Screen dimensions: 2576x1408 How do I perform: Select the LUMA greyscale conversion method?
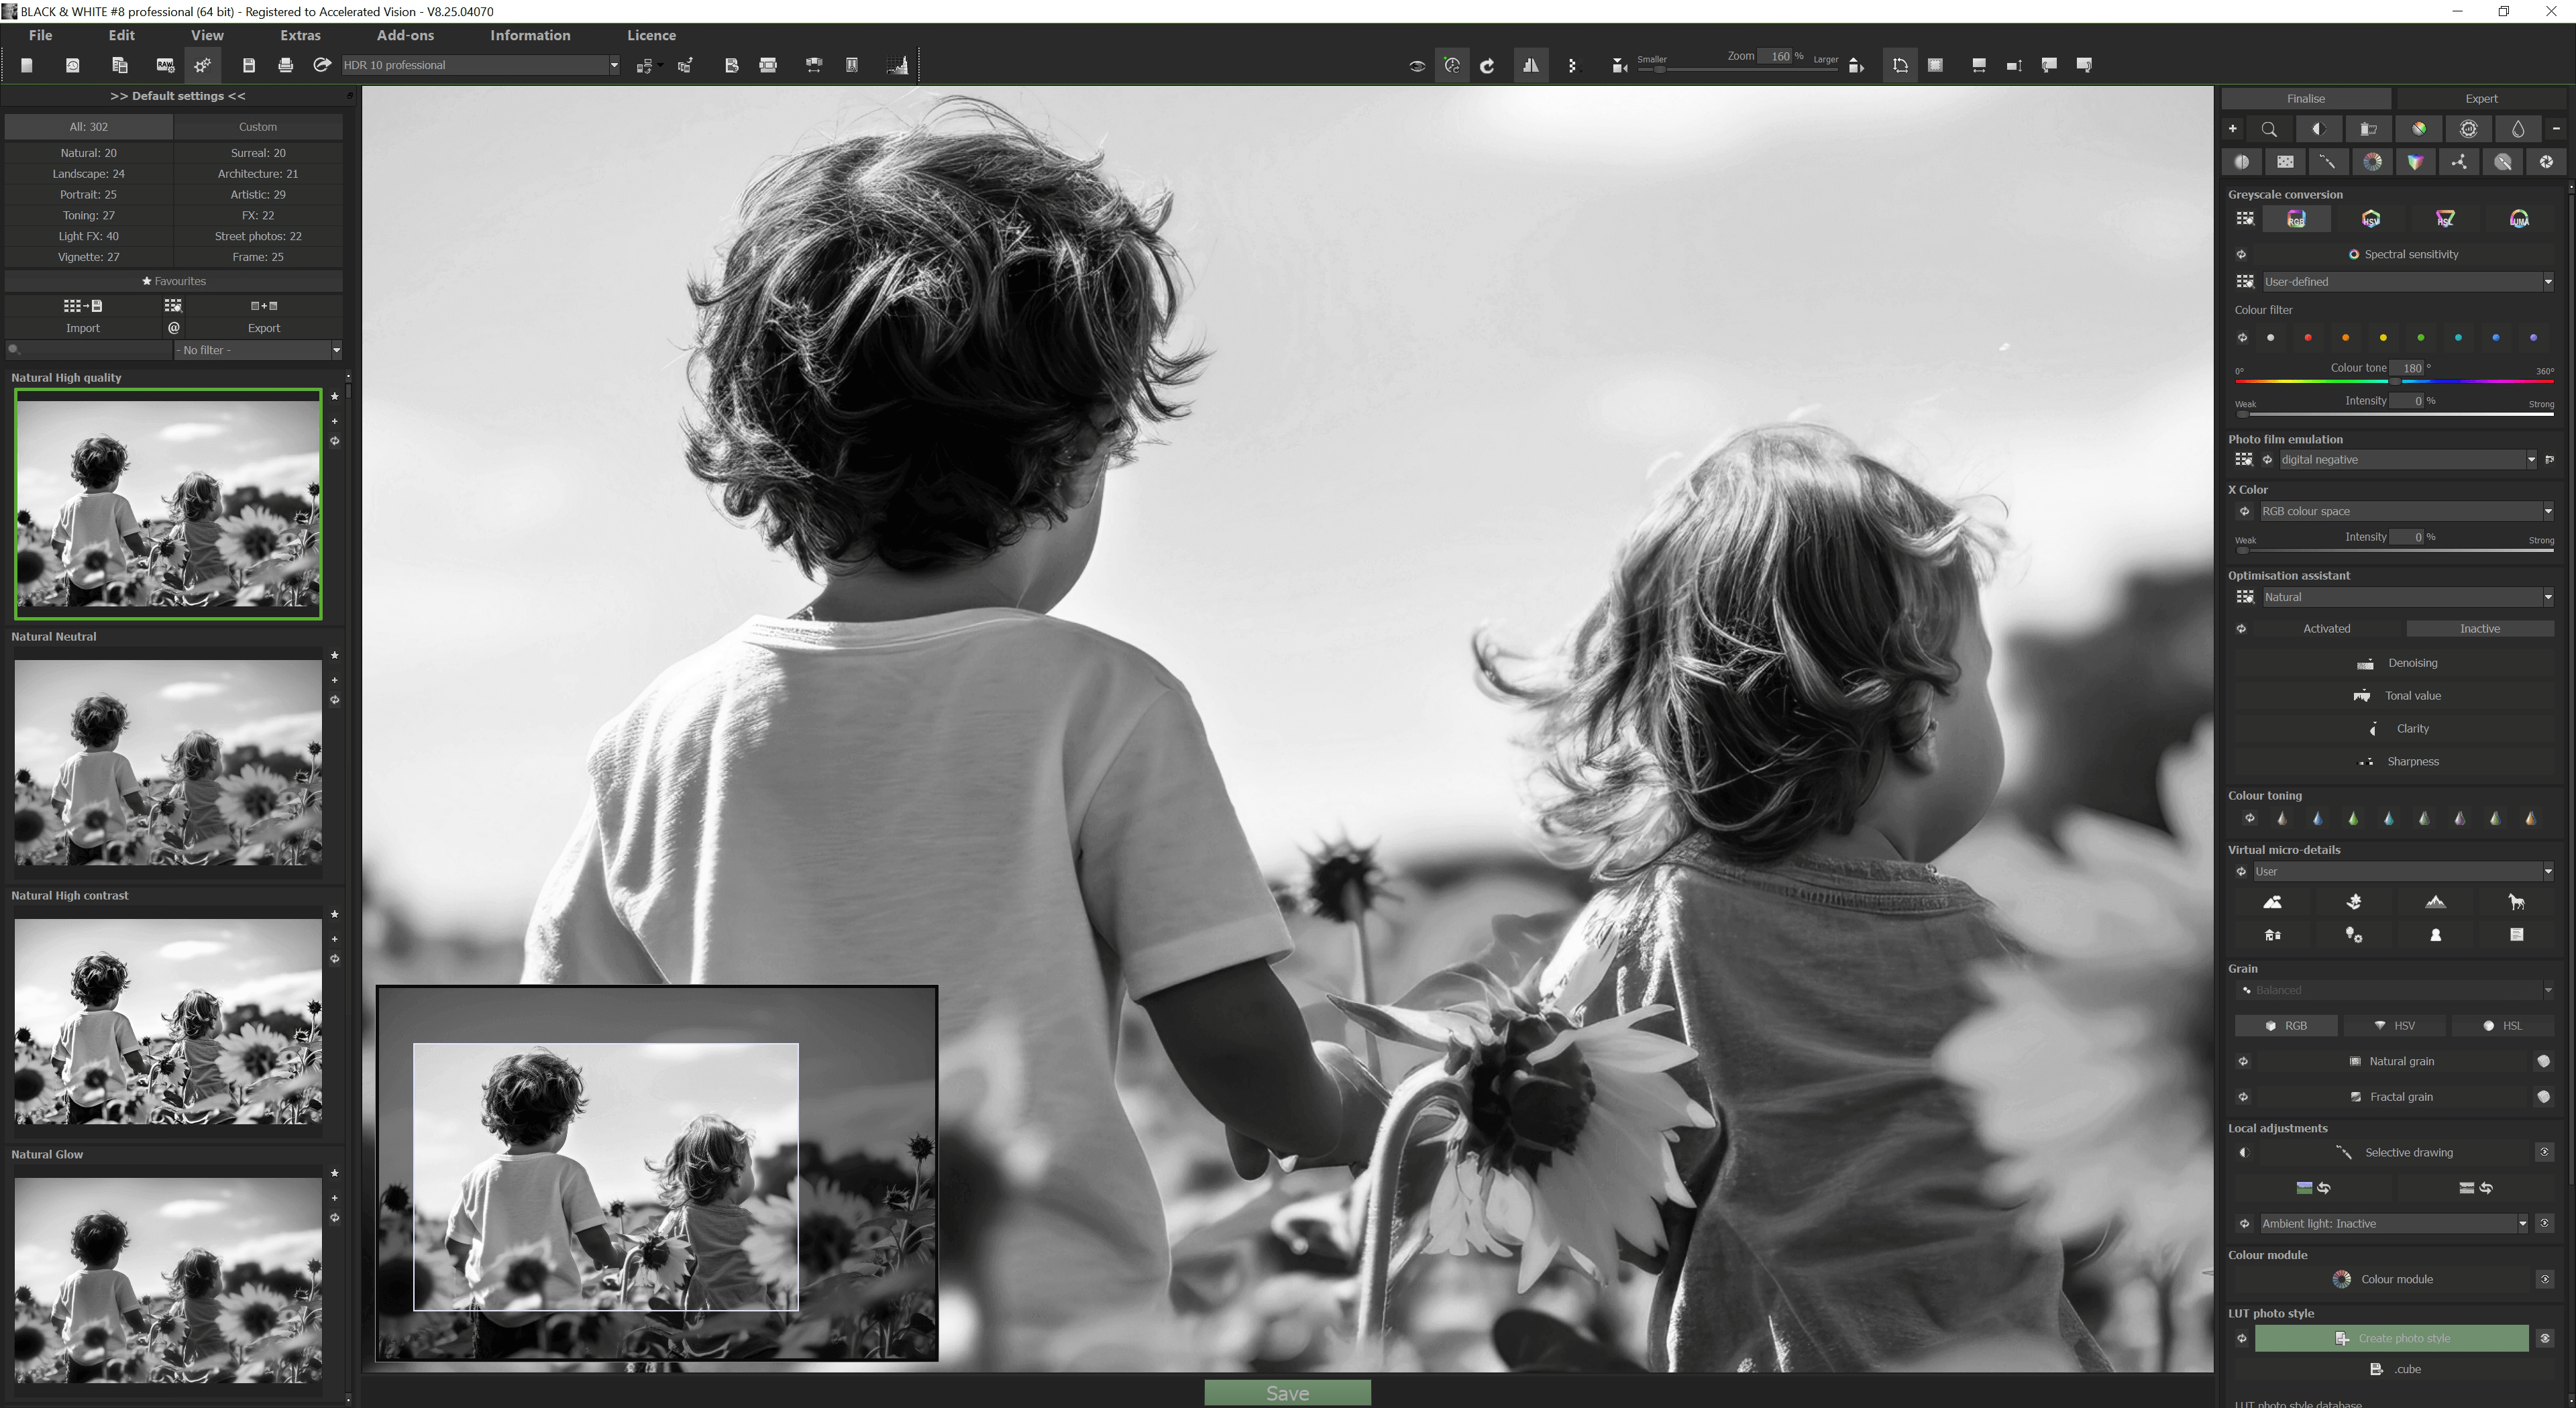pos(2521,218)
